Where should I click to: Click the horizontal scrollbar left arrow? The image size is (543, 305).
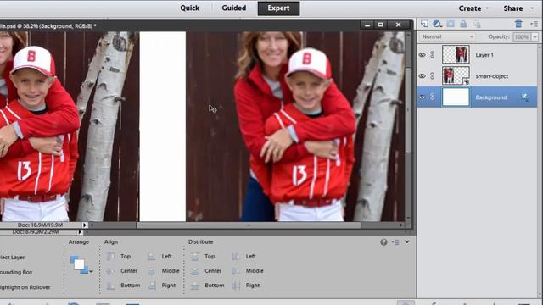click(x=92, y=225)
